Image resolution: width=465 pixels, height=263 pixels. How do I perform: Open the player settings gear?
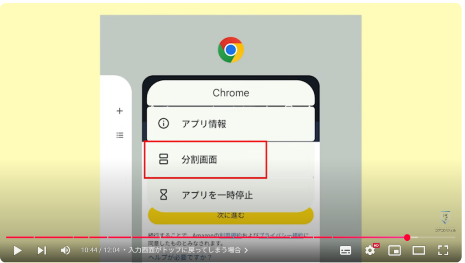pos(370,251)
